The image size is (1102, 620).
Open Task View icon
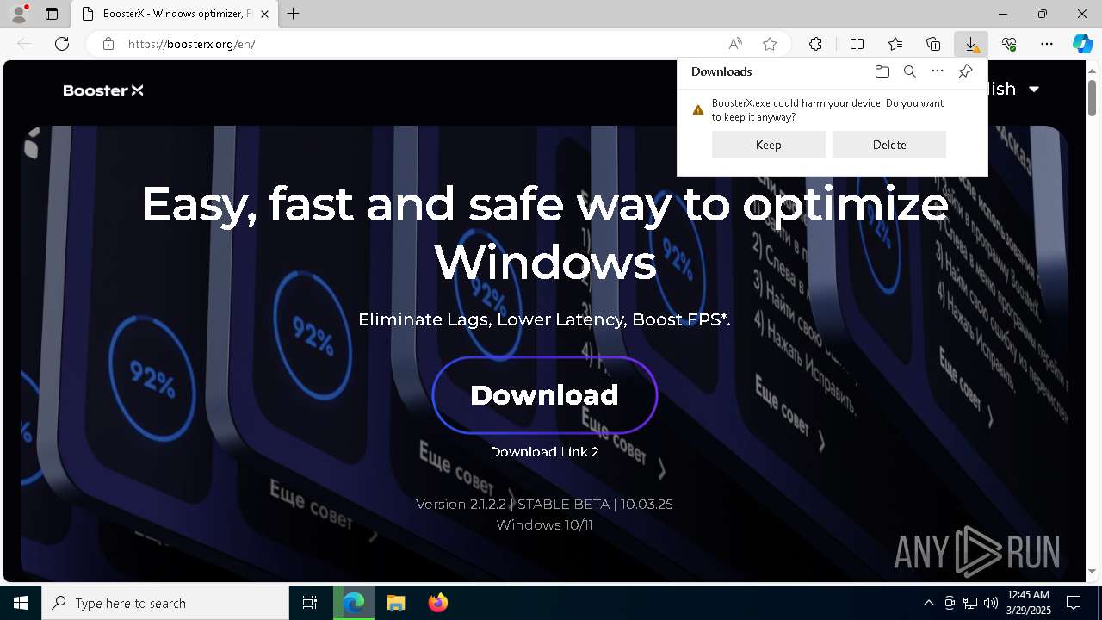pos(310,603)
